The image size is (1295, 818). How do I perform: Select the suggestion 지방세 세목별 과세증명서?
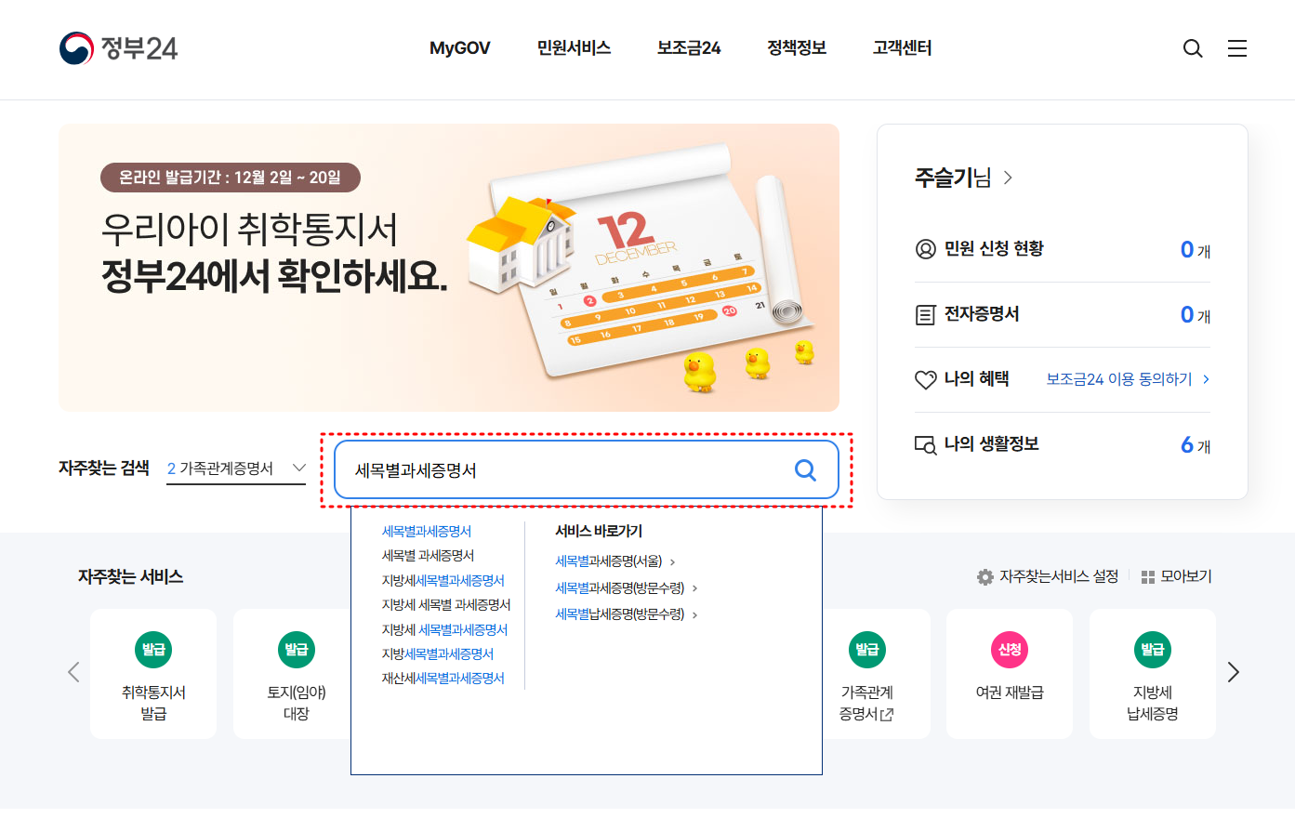click(446, 605)
